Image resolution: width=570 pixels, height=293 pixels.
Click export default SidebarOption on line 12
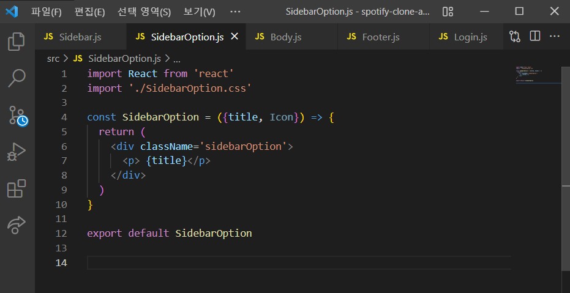click(170, 233)
